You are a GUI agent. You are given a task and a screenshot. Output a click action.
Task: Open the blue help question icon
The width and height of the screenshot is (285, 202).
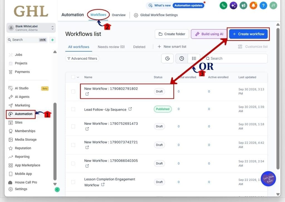tap(263, 6)
